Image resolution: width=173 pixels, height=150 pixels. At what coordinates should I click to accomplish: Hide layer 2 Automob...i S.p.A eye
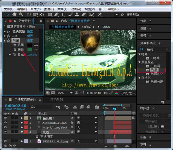click(x=5, y=123)
